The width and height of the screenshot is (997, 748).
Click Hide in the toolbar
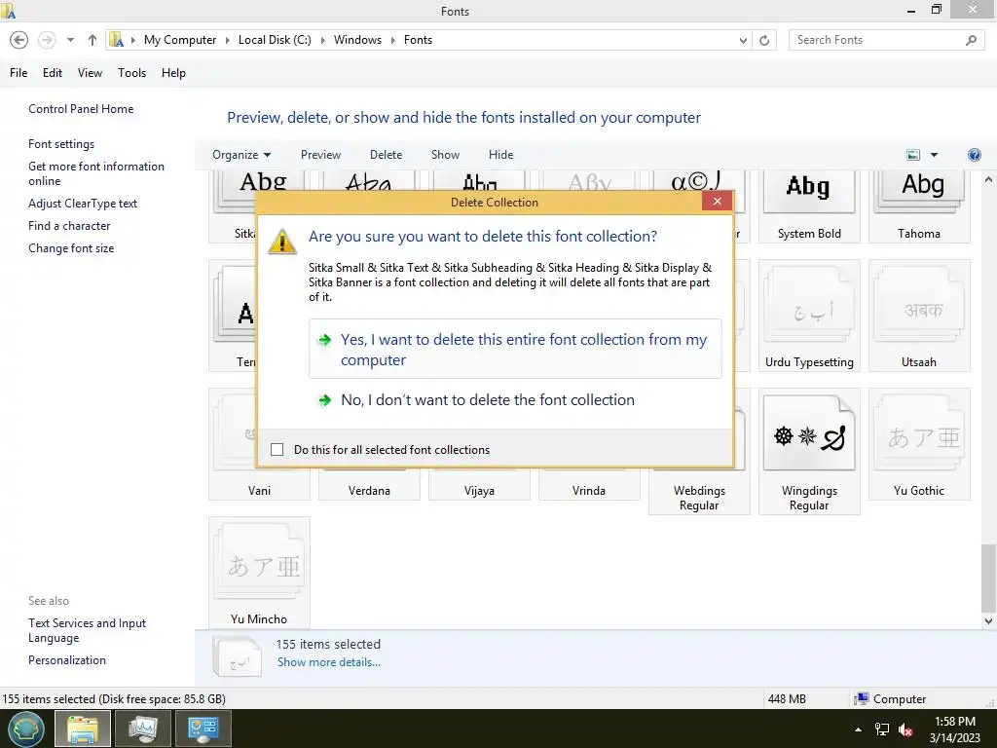(501, 155)
